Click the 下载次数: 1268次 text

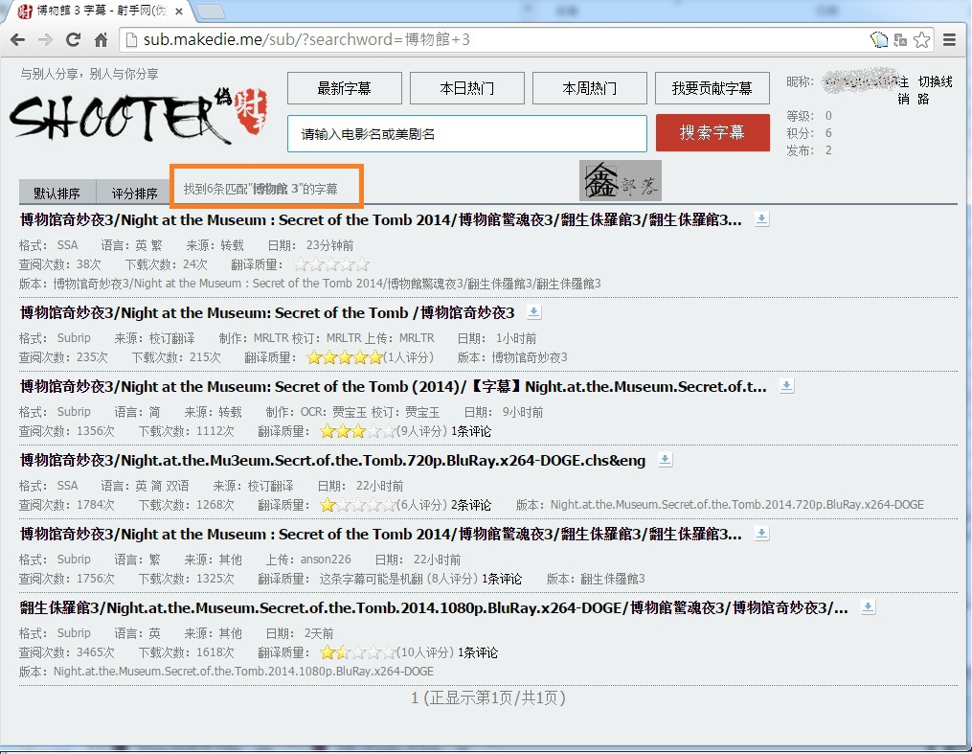click(x=187, y=505)
